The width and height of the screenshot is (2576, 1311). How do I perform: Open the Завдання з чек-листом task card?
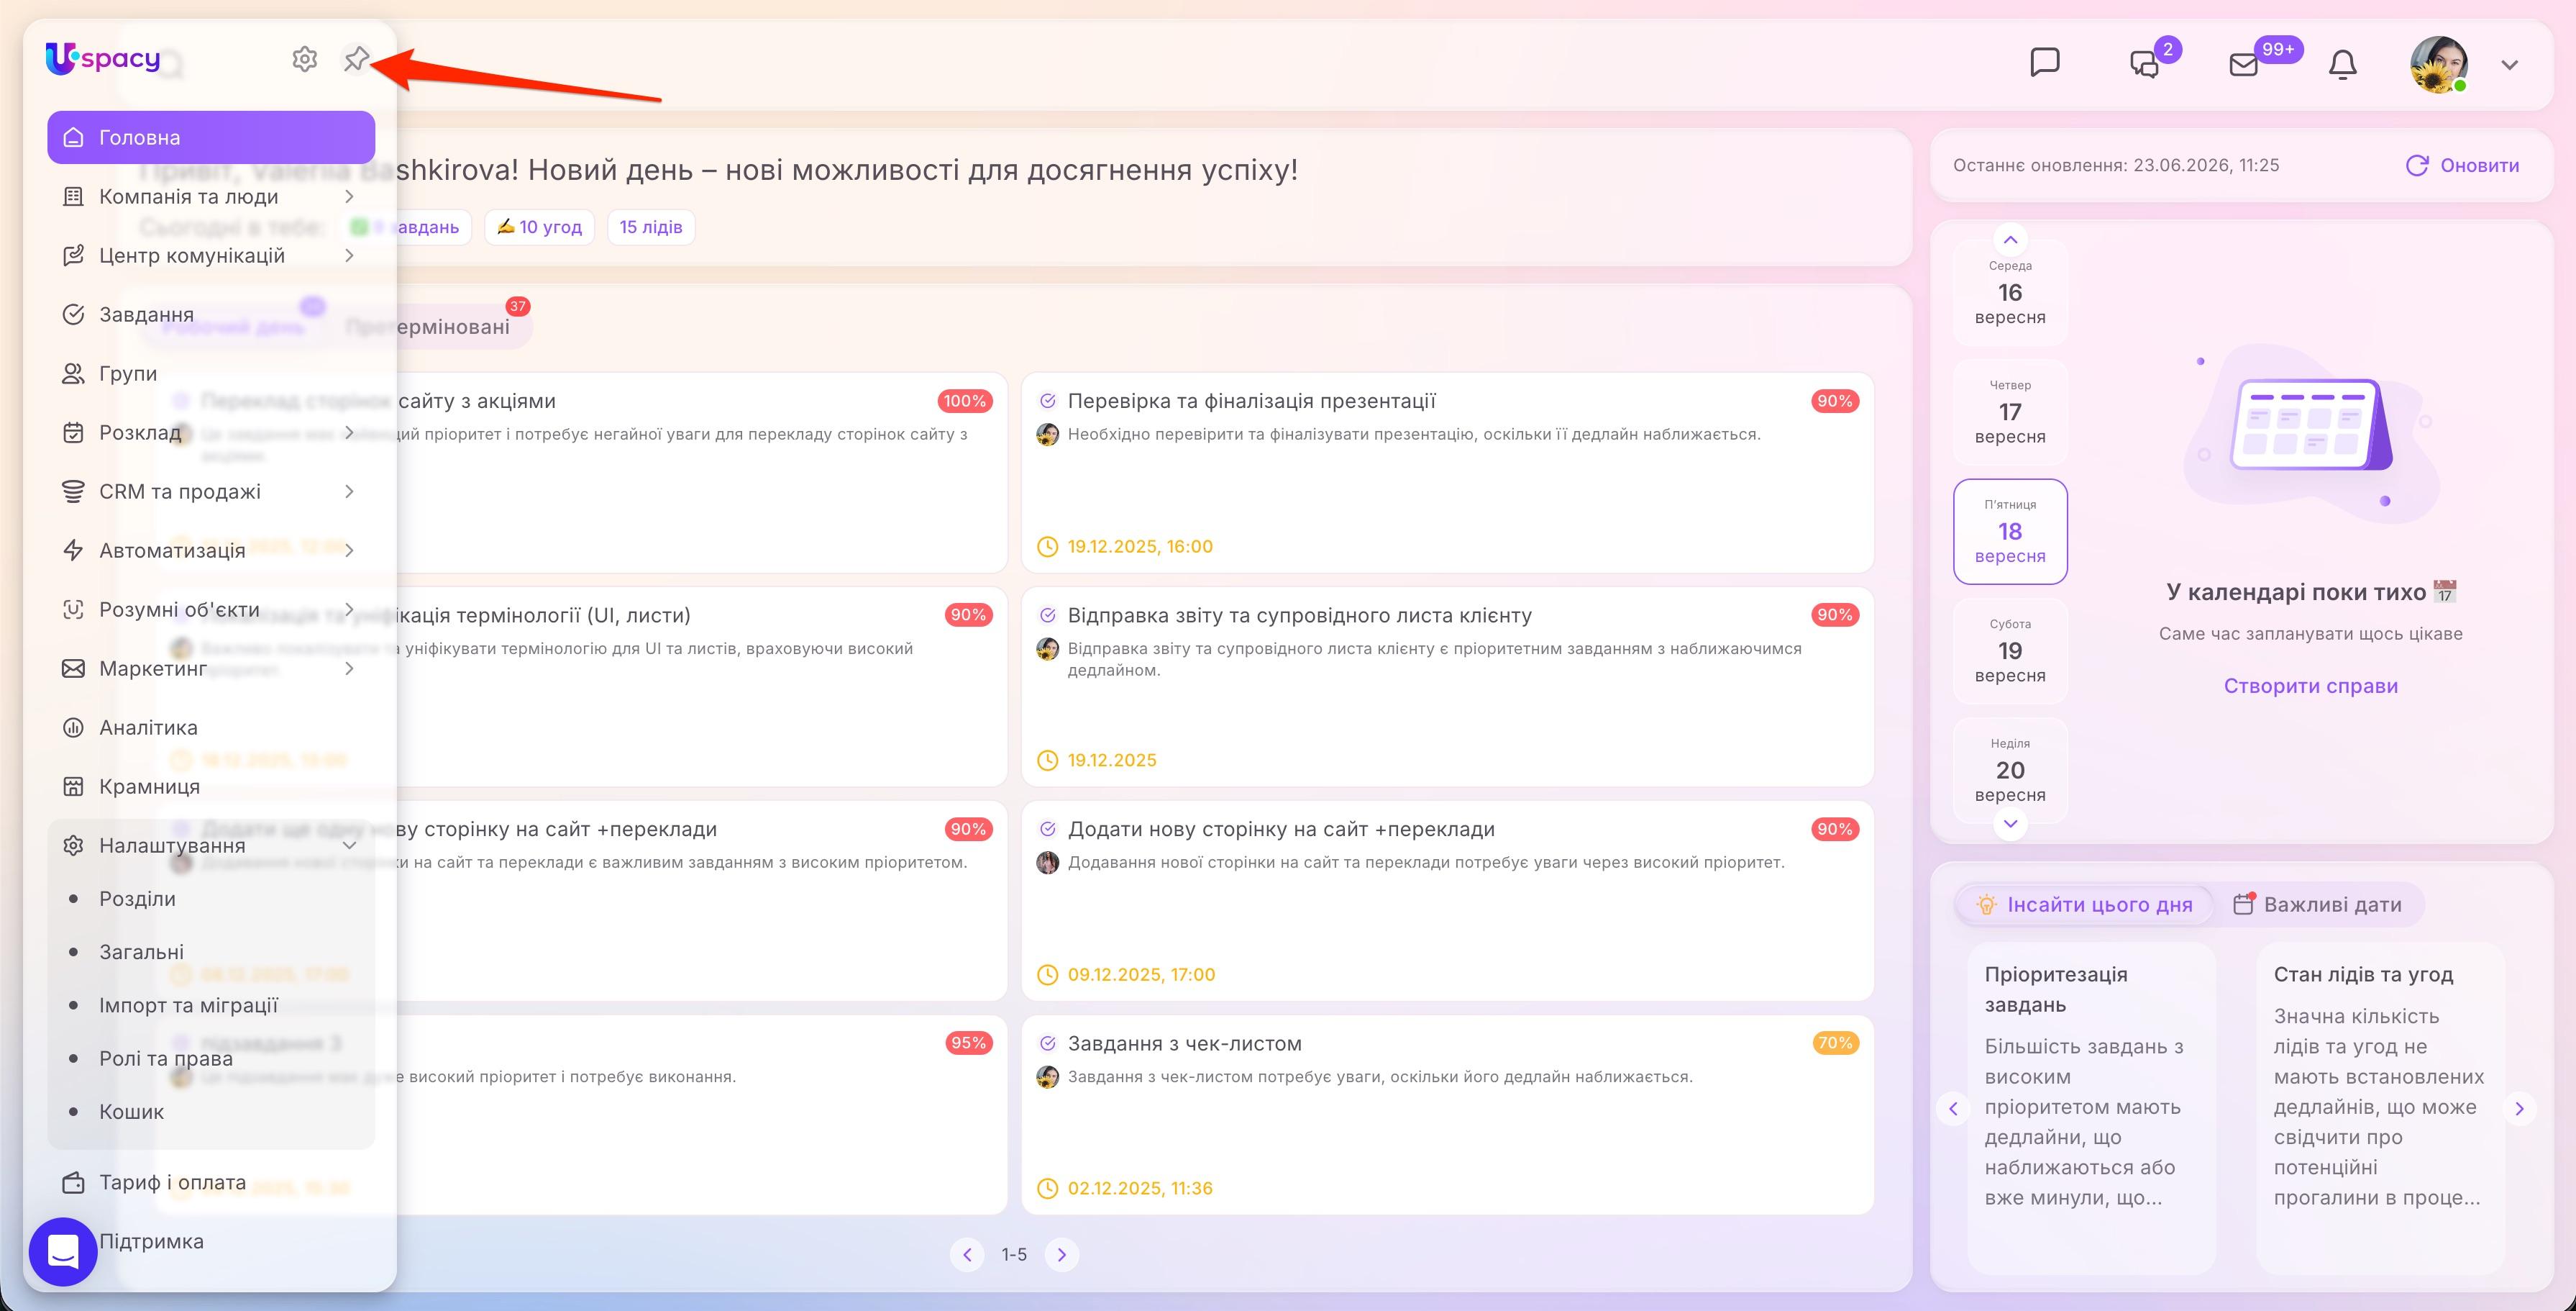(x=1447, y=1115)
